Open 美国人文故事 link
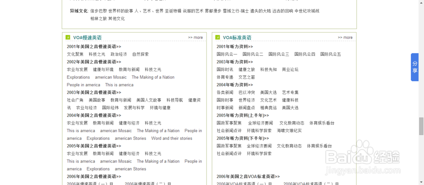The width and height of the screenshot is (424, 185). coord(149,100)
